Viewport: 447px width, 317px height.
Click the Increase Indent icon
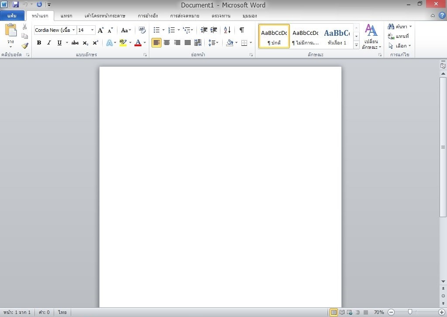213,30
